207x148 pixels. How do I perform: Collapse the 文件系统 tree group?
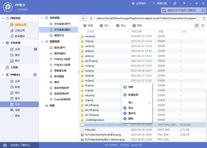(x=42, y=18)
